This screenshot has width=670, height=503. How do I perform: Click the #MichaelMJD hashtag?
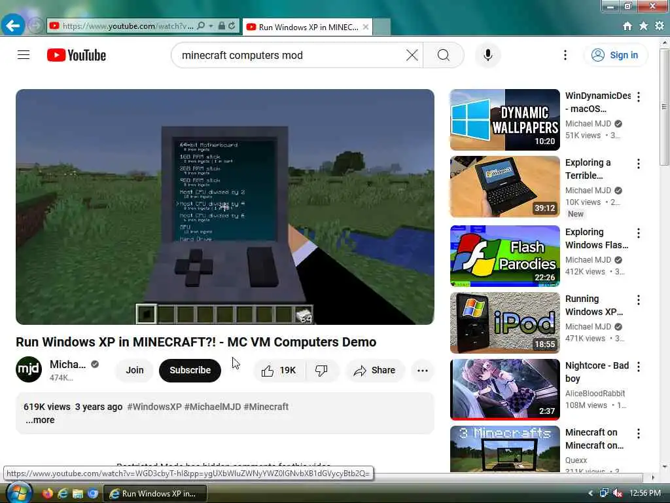213,407
